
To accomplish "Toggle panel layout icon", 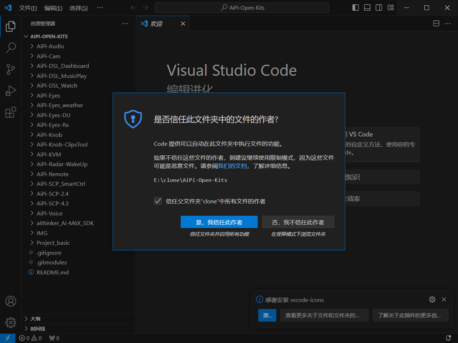I will tap(367, 8).
